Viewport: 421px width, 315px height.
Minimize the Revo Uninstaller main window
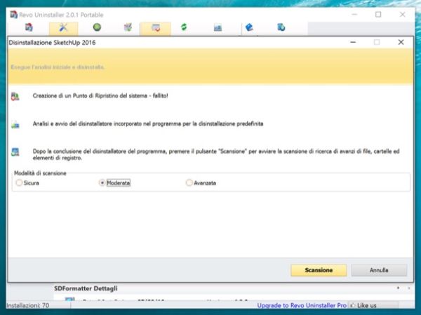coord(354,15)
